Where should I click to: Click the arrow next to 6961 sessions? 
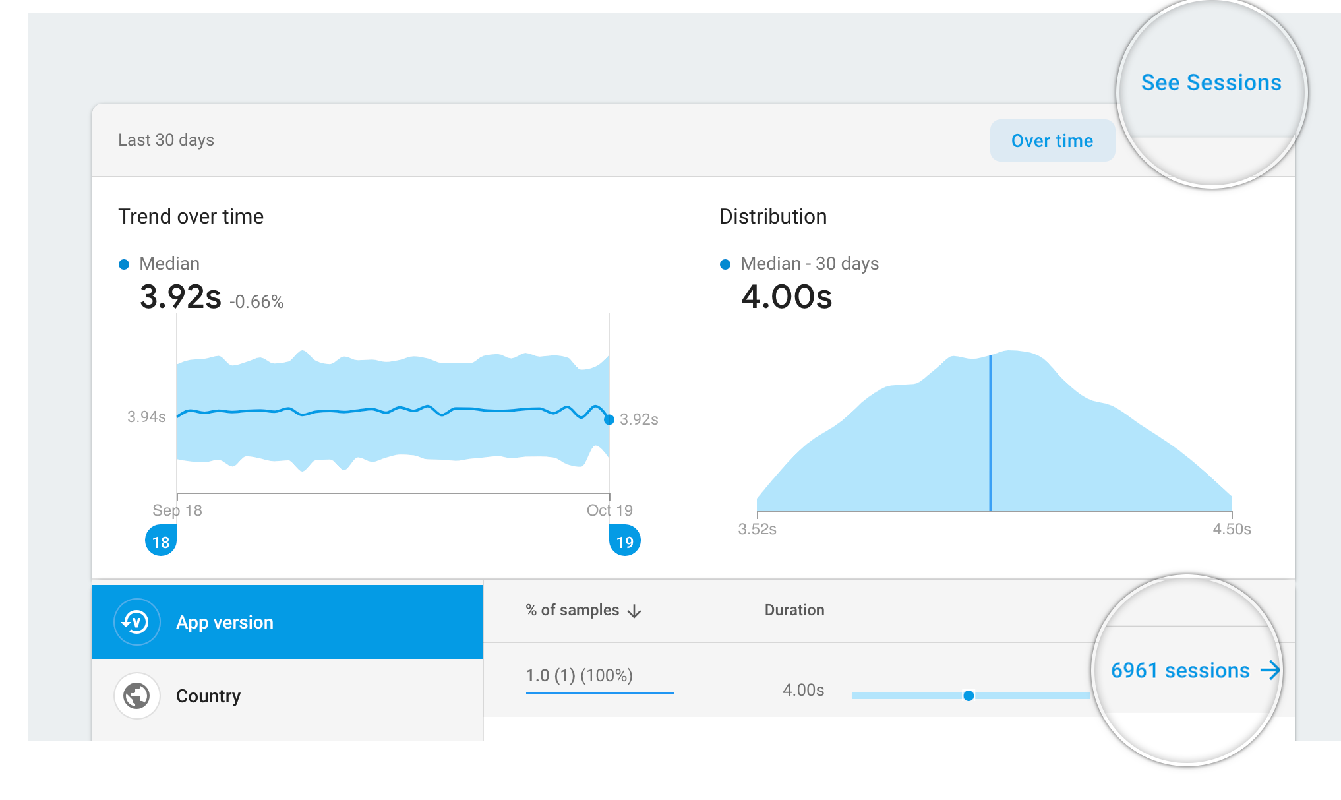tap(1270, 671)
